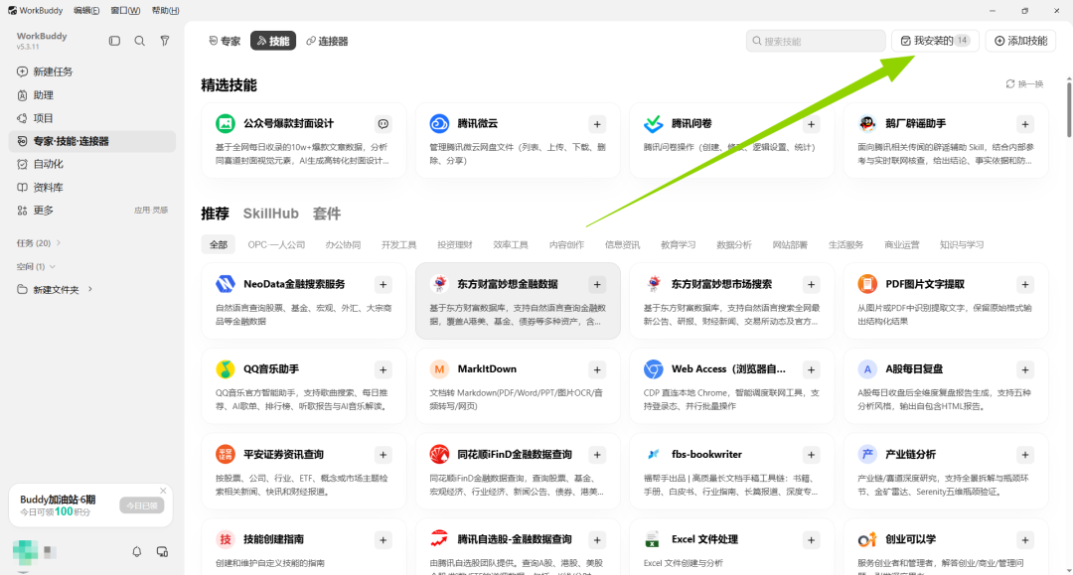Click the 今日已领 button
The height and width of the screenshot is (575, 1073).
[x=142, y=505]
